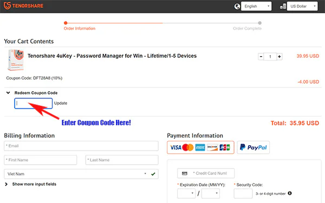
Task: Click the security code info icon
Action: 290,193
